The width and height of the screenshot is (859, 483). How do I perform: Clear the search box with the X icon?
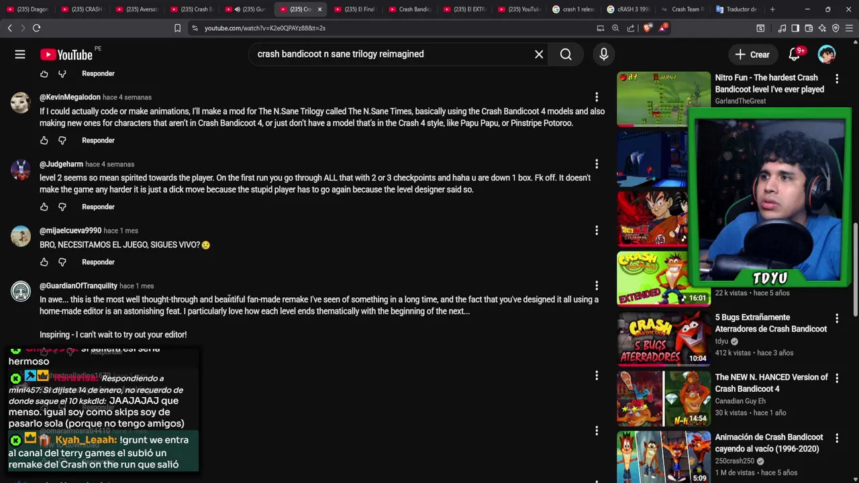pos(539,54)
